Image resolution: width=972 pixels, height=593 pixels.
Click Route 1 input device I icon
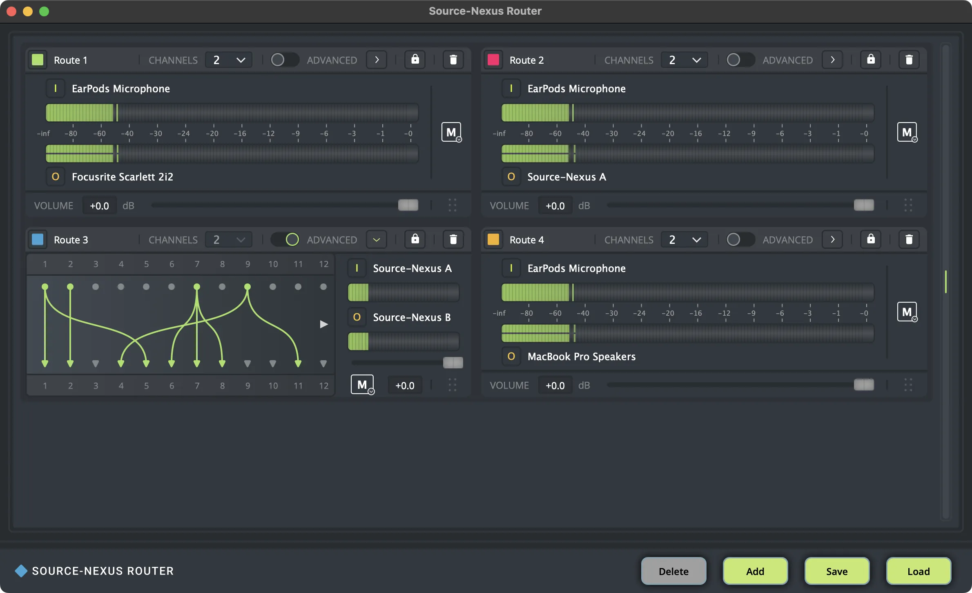56,88
